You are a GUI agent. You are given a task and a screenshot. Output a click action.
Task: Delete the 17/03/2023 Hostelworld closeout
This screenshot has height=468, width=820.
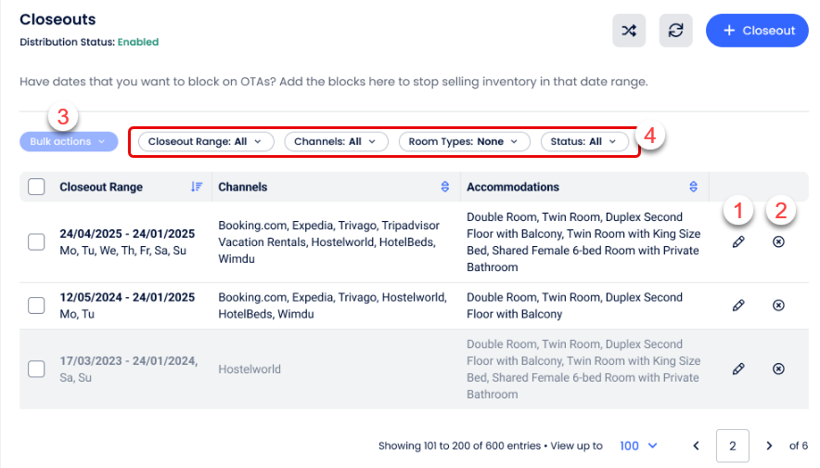click(x=778, y=369)
